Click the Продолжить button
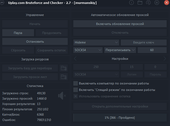170x126 pixels. 52,33
